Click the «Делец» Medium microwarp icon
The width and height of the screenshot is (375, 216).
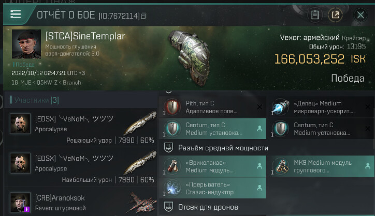tap(281, 106)
